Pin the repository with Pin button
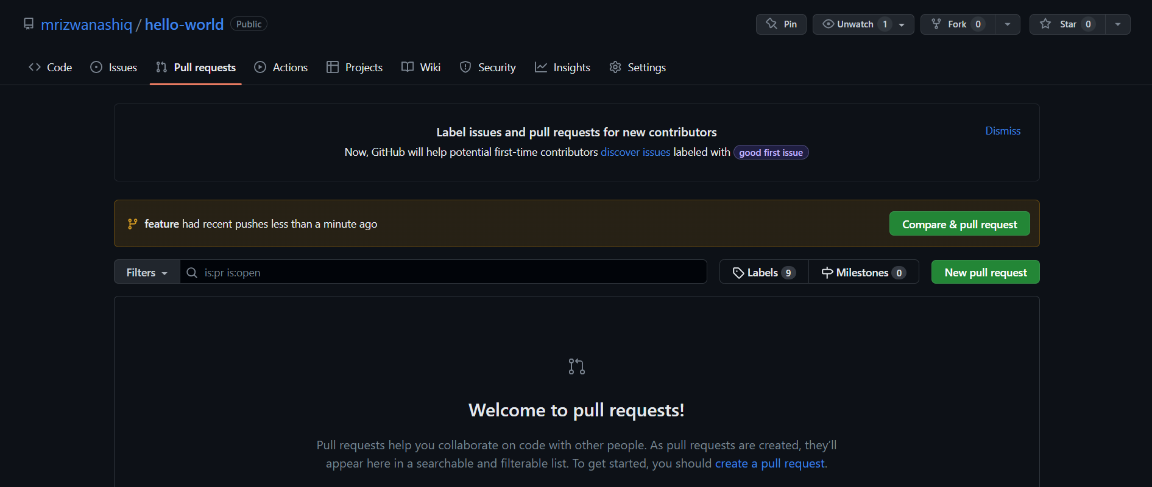Screen dimensions: 1152x487 781,24
